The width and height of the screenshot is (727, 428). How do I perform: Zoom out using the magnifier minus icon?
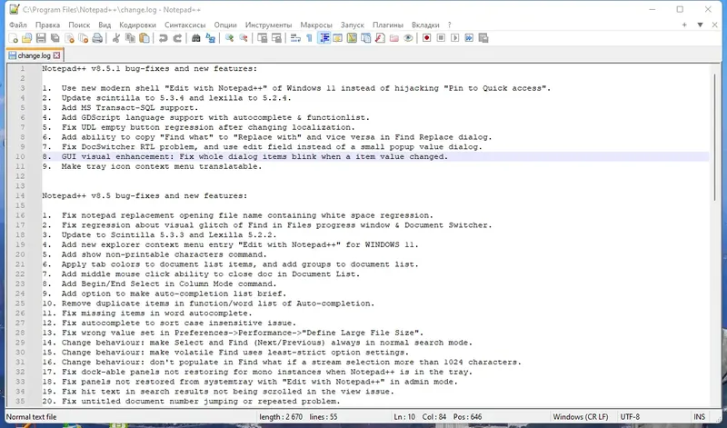tap(243, 38)
